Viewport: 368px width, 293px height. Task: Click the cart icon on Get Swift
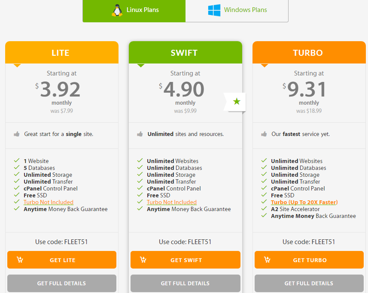(143, 260)
